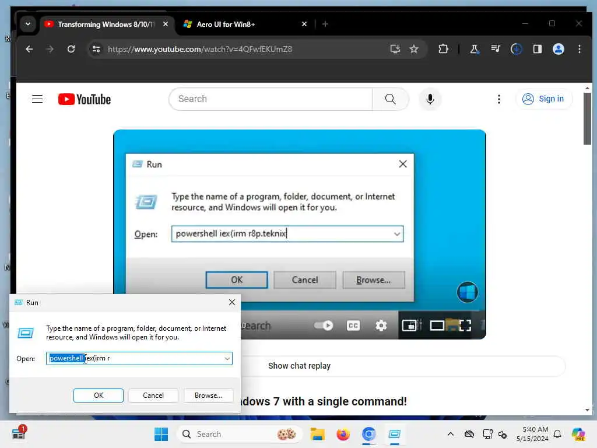The image size is (597, 448).
Task: Click Browse... in the Run dialog
Action: (x=208, y=395)
